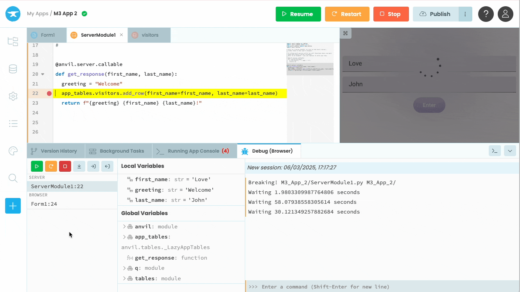
Task: Switch to the visitors tab
Action: [149, 35]
